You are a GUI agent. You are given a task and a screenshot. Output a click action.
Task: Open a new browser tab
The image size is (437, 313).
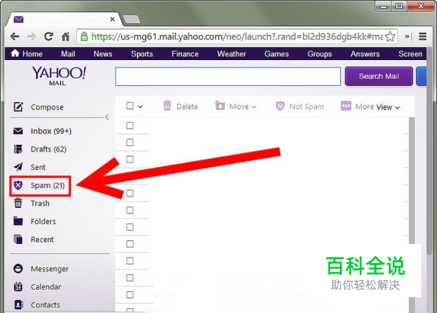click(x=132, y=19)
